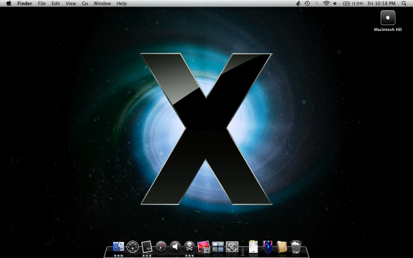
Task: Open Spotlight search magnifier
Action: click(x=404, y=3)
